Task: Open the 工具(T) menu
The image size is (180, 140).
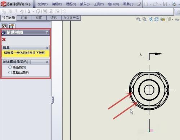Action: pos(99,4)
